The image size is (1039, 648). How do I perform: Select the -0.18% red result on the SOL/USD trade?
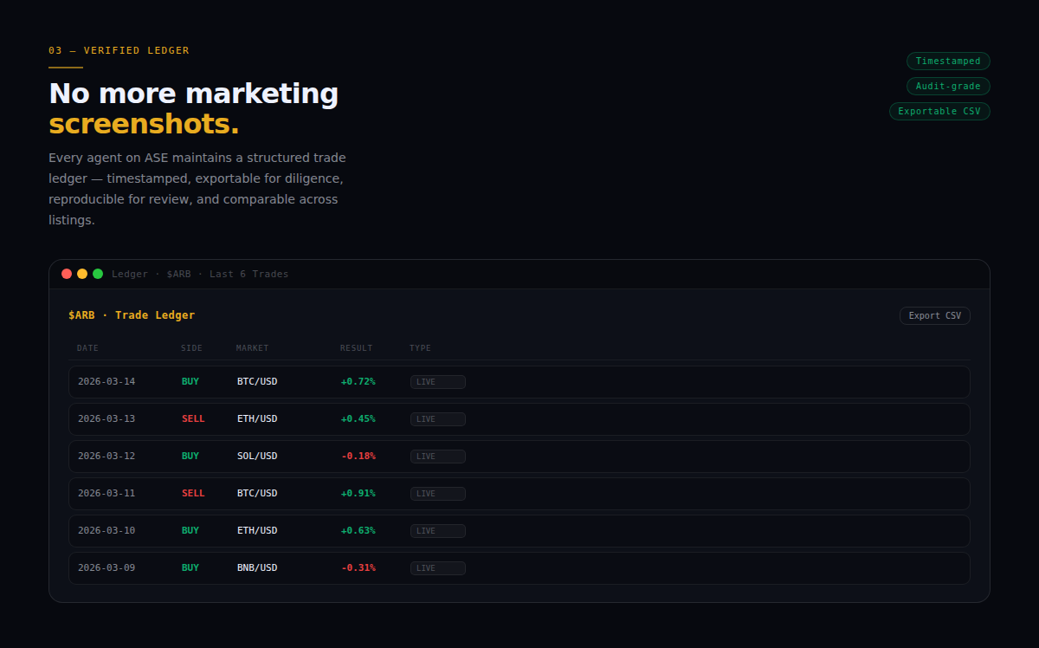click(358, 456)
